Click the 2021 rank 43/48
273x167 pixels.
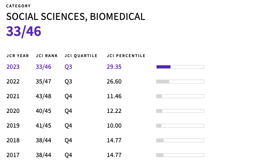click(44, 96)
